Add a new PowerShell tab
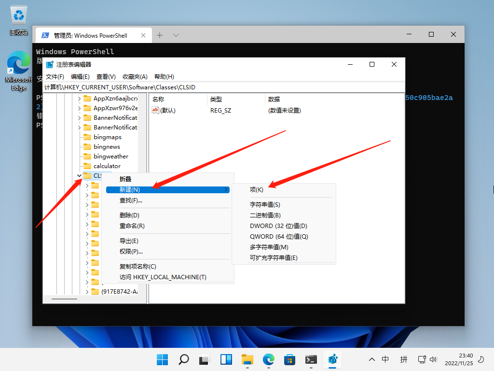Screen dimensions: 494x371 [x=160, y=35]
